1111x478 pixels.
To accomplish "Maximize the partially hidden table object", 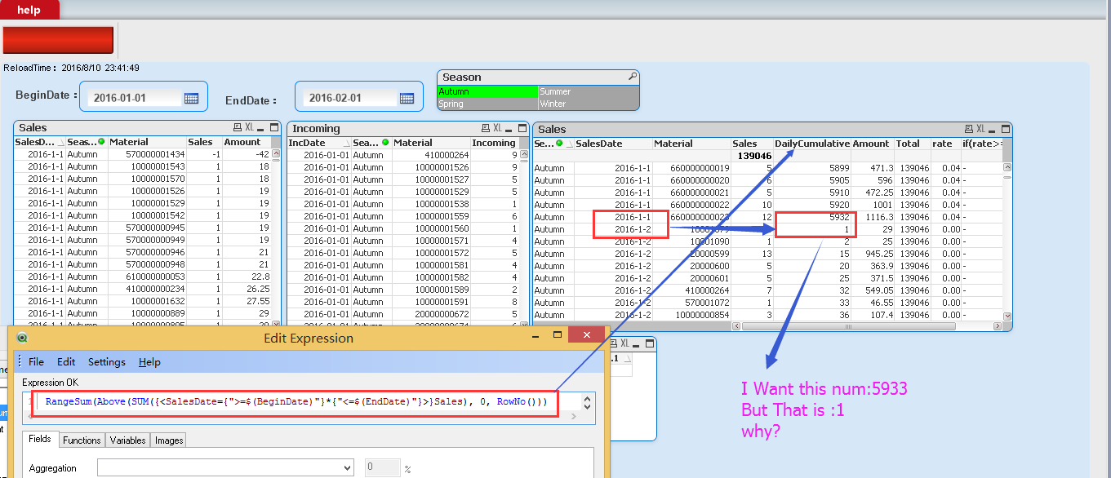I will pos(648,343).
